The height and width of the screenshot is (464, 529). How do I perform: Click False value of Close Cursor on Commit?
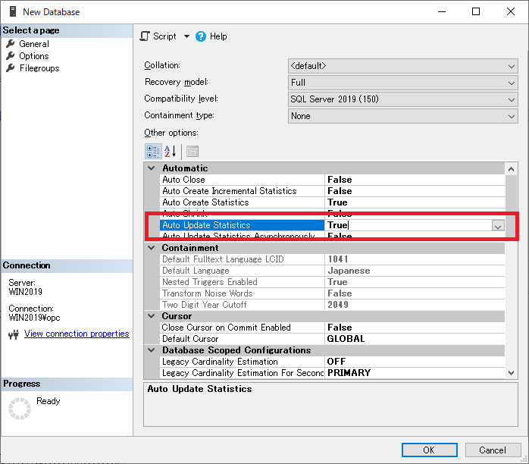340,328
